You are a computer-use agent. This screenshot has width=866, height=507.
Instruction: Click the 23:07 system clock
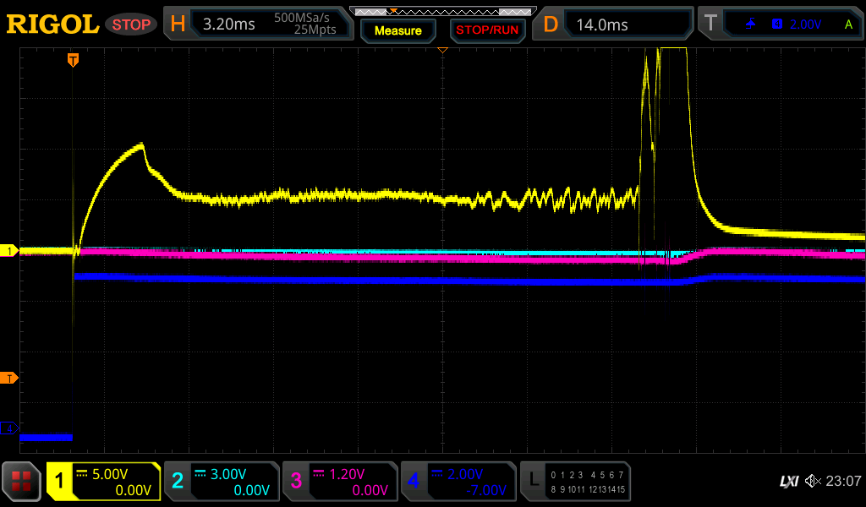843,482
